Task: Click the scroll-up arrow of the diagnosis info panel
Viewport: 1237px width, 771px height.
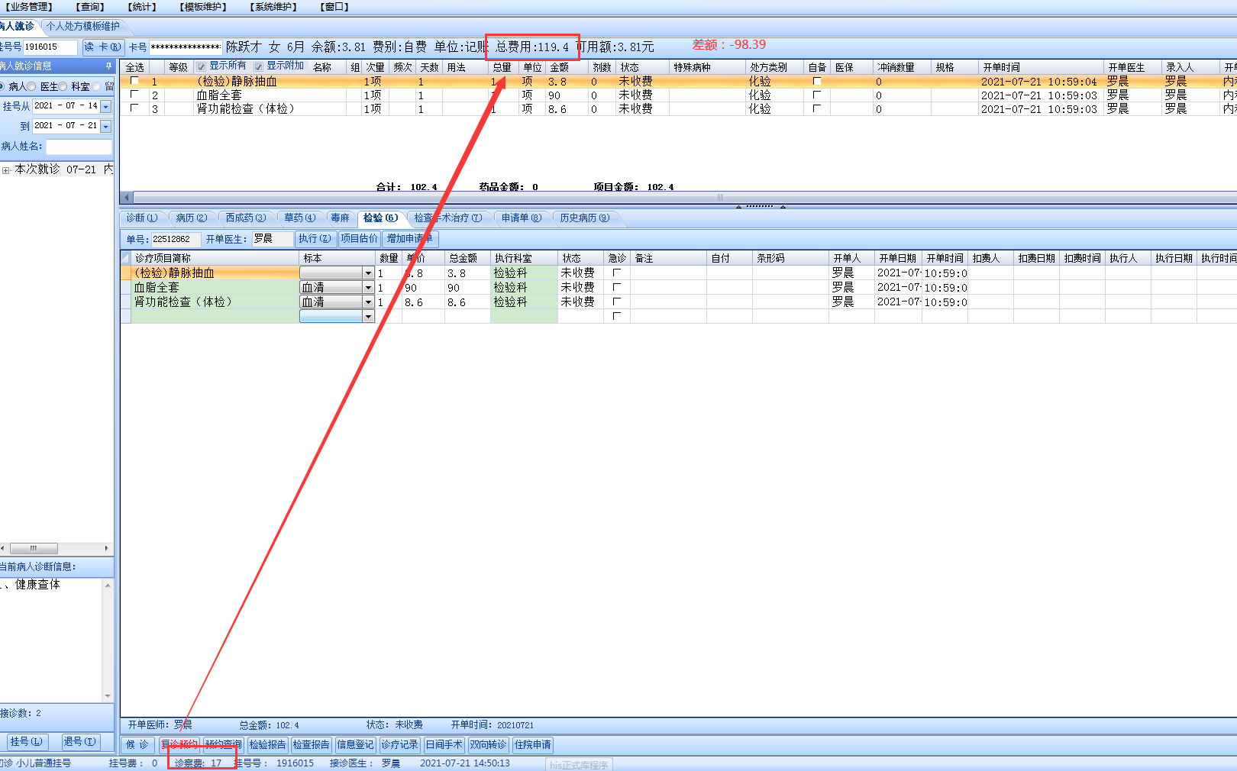Action: pyautogui.click(x=108, y=586)
